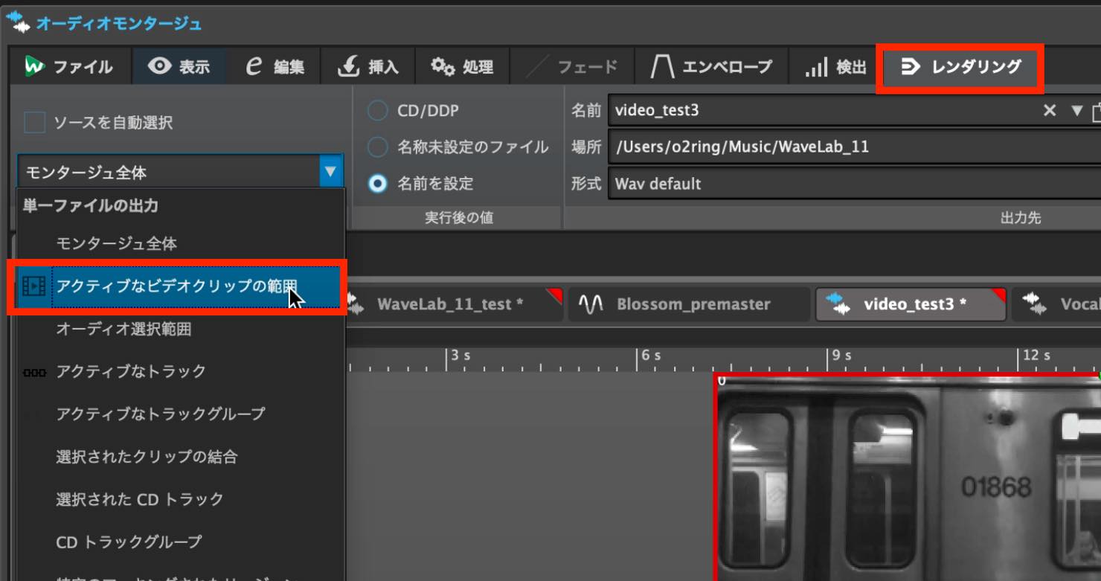Open the フェード tab
Viewport: 1101px width, 581px height.
coord(573,67)
